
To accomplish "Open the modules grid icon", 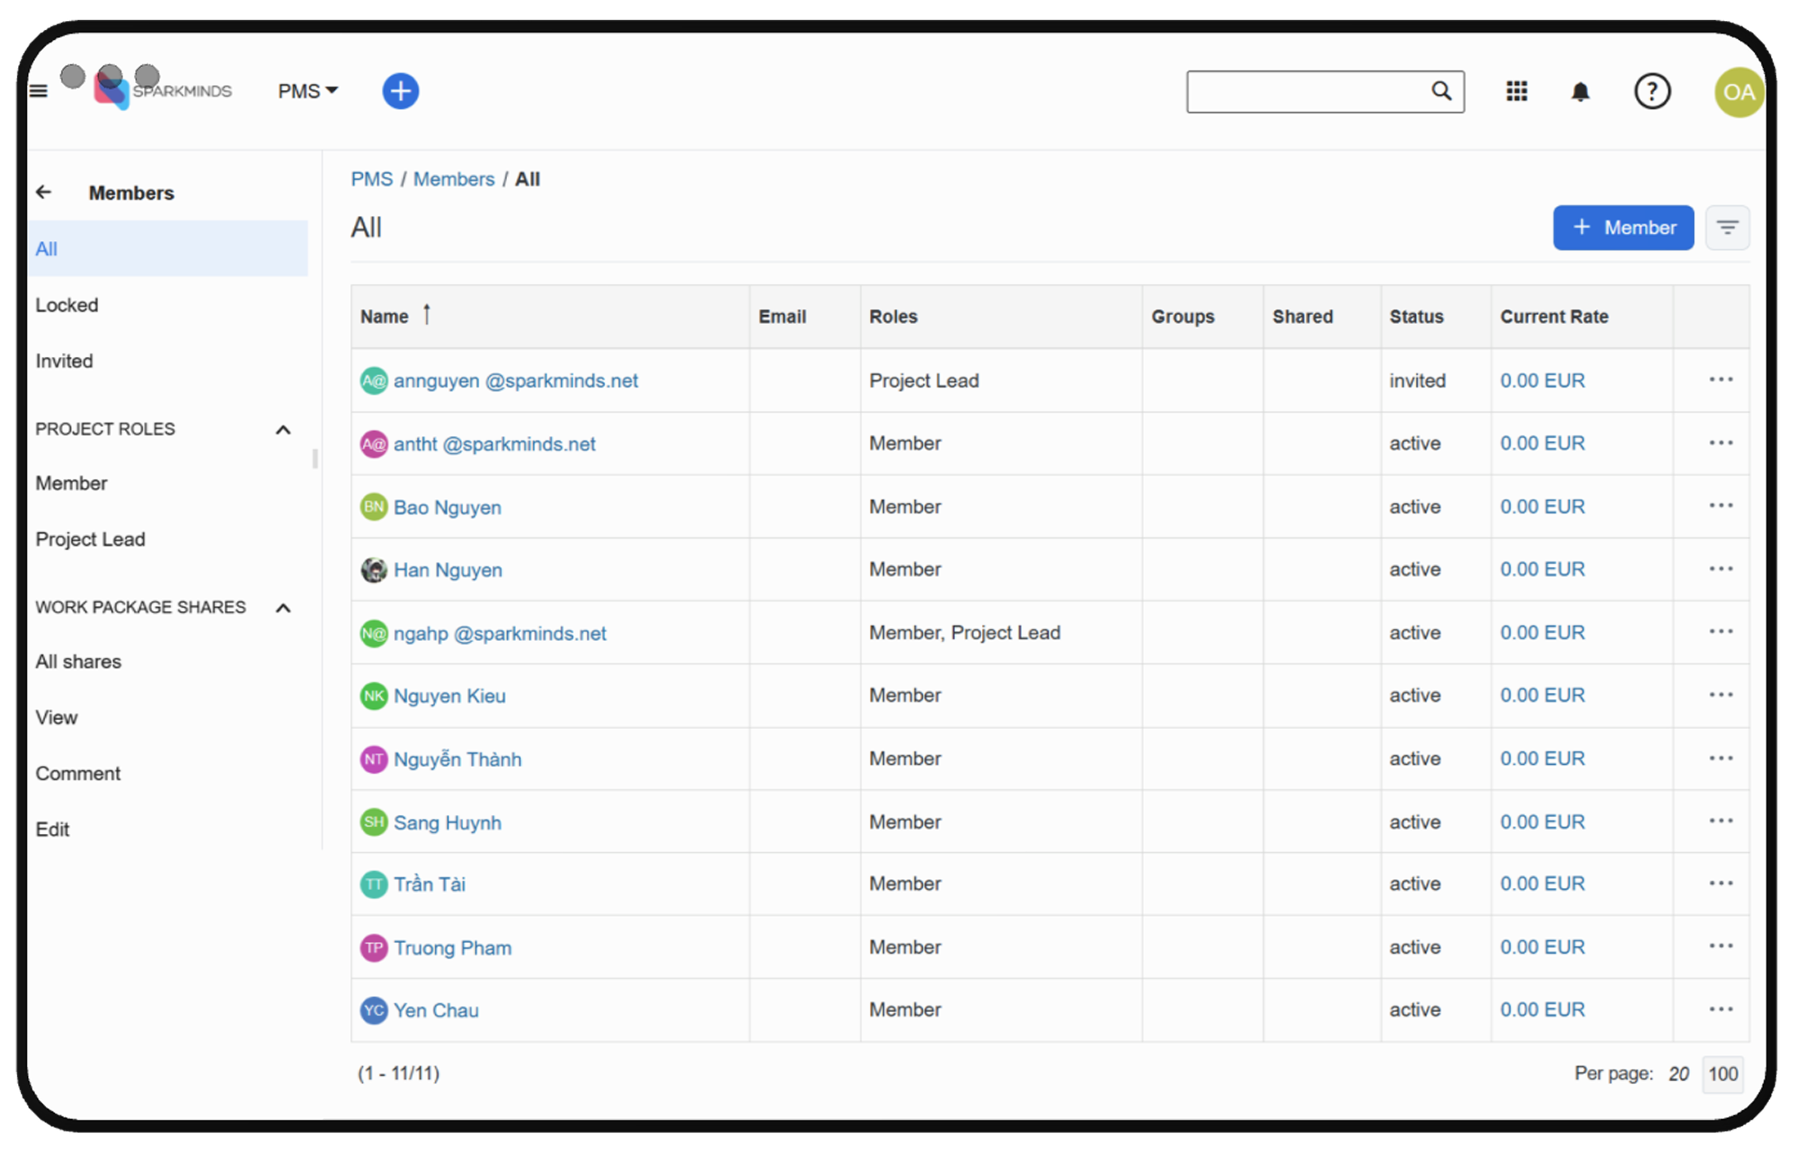I will coord(1516,91).
